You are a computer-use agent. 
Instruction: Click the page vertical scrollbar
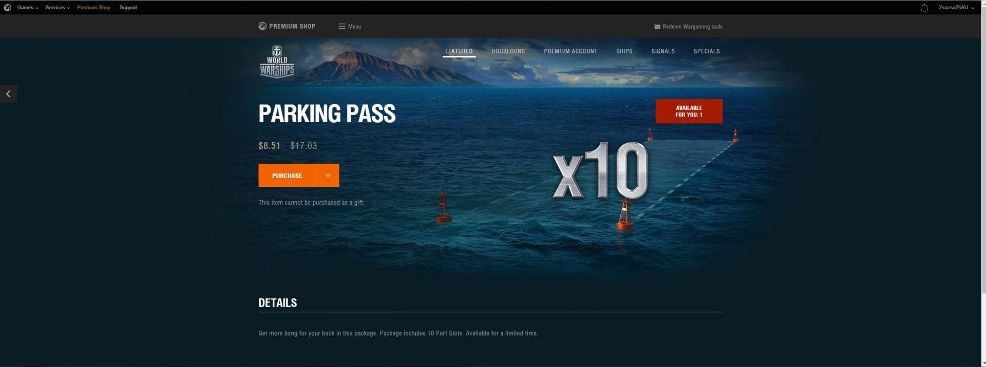983,154
